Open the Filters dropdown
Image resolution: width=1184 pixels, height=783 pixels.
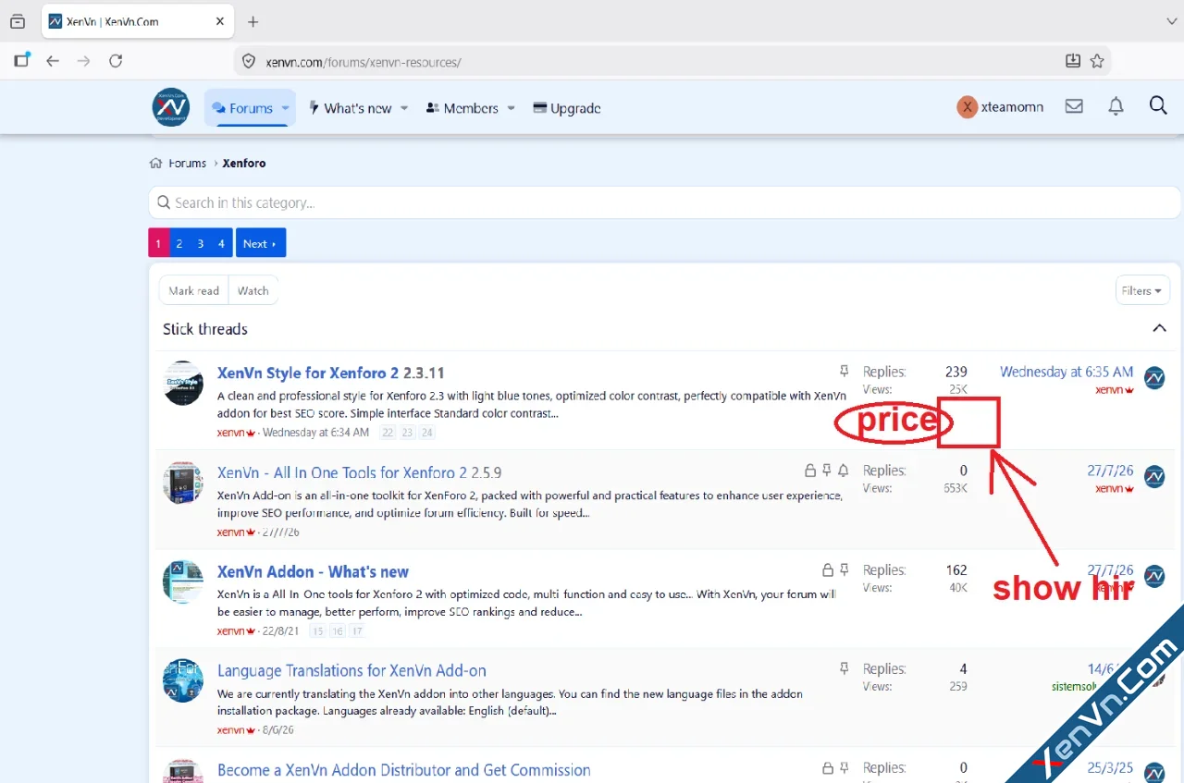(1142, 290)
